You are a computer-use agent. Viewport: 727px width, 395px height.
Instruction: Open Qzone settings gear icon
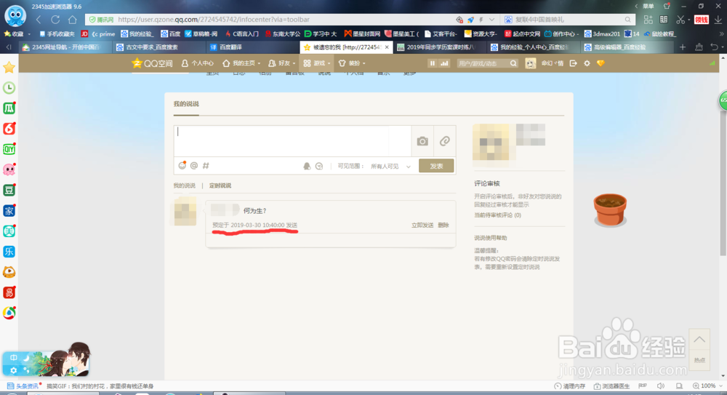pos(587,63)
